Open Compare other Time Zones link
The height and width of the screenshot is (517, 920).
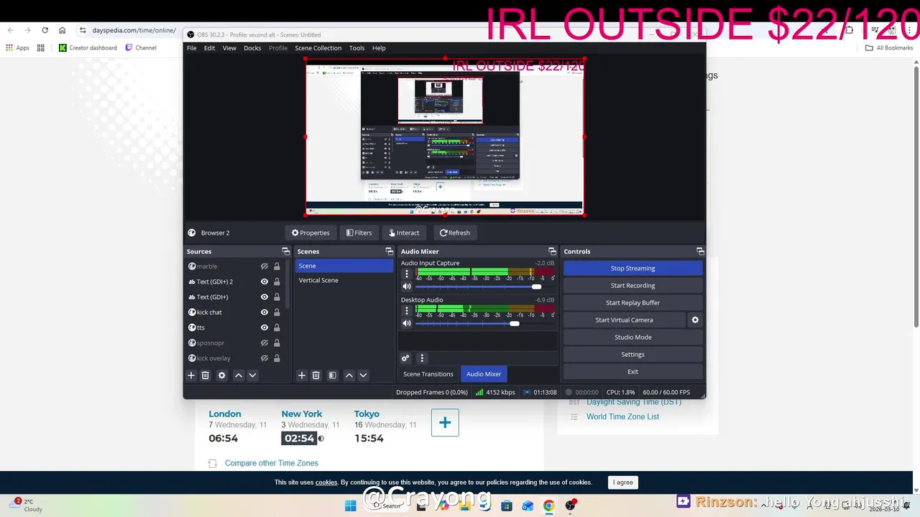(x=271, y=463)
